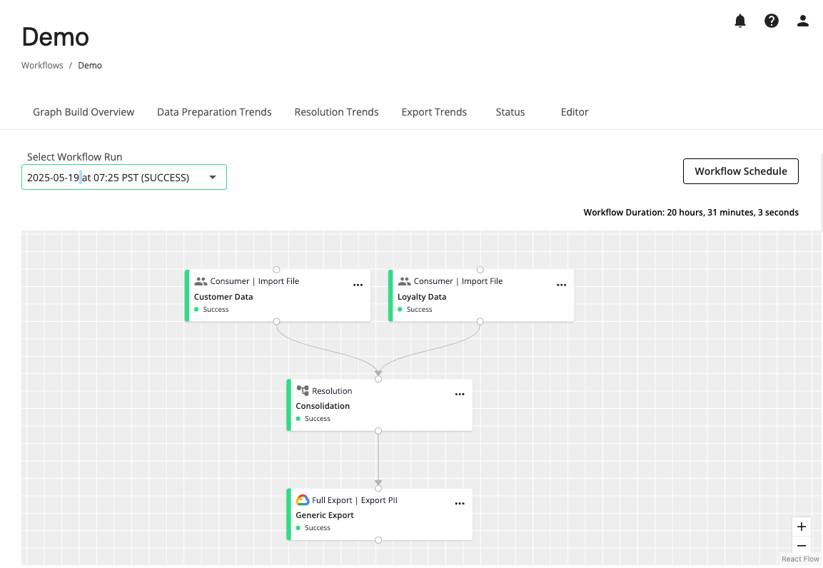Click the help question mark icon
The width and height of the screenshot is (823, 568).
772,21
